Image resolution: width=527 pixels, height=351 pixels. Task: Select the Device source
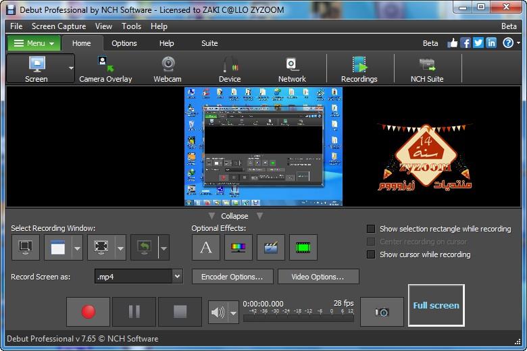click(230, 69)
